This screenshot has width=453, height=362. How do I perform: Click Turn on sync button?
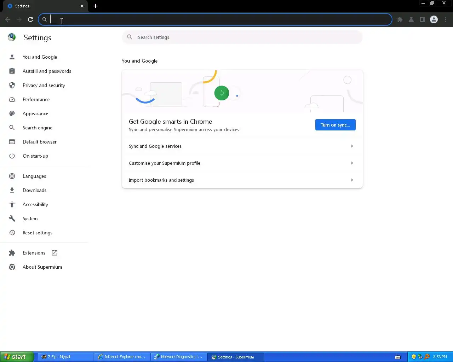335,125
